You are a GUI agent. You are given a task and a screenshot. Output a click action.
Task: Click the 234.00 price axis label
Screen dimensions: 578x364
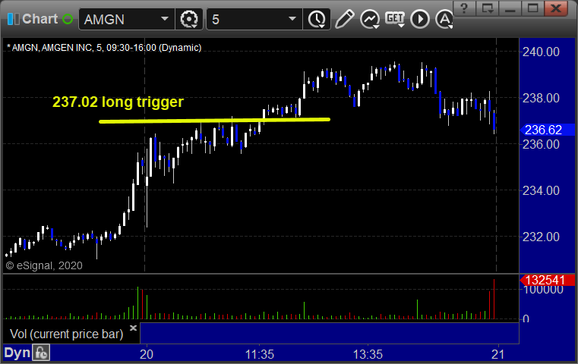541,190
